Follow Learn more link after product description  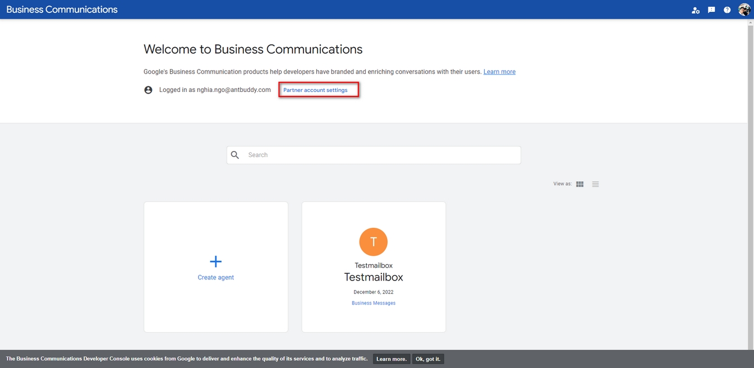[499, 72]
